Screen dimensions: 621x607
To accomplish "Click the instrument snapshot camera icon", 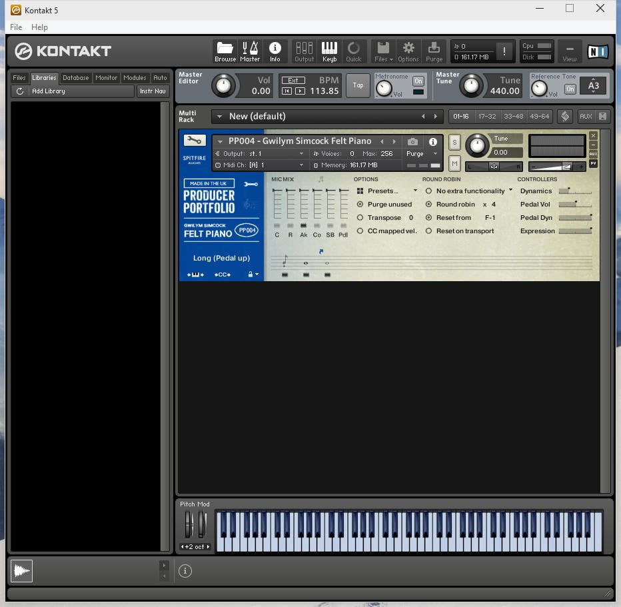I will (x=412, y=141).
